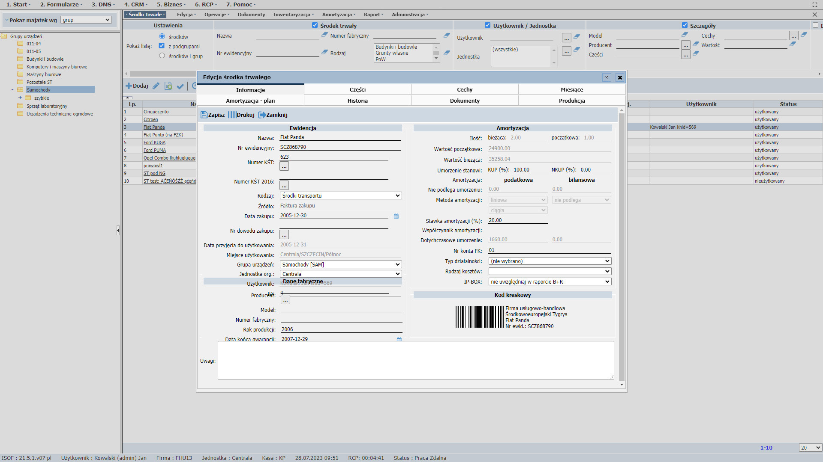
Task: Expand the szybkie subfolder tree node
Action: [20, 98]
